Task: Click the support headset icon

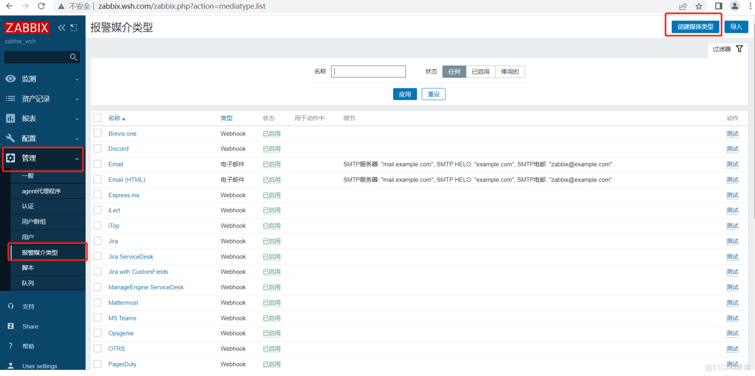Action: pyautogui.click(x=10, y=306)
